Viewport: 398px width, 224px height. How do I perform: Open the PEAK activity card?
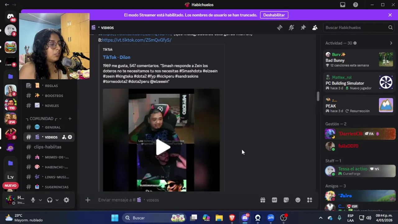pyautogui.click(x=359, y=105)
